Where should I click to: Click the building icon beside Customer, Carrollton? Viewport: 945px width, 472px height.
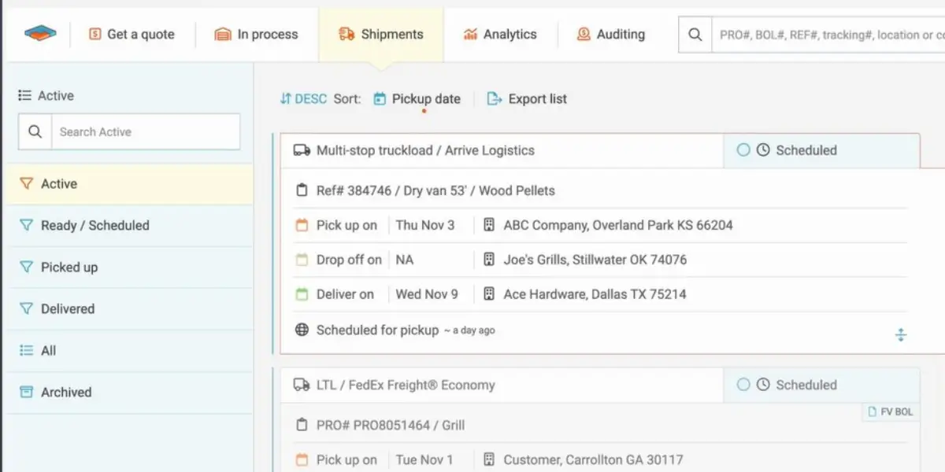point(488,459)
